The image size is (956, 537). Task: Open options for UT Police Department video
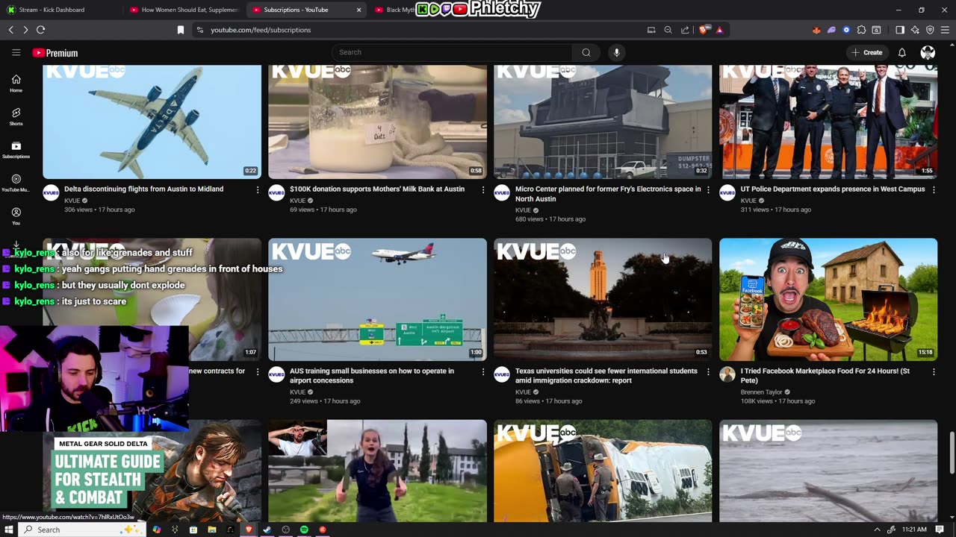934,190
